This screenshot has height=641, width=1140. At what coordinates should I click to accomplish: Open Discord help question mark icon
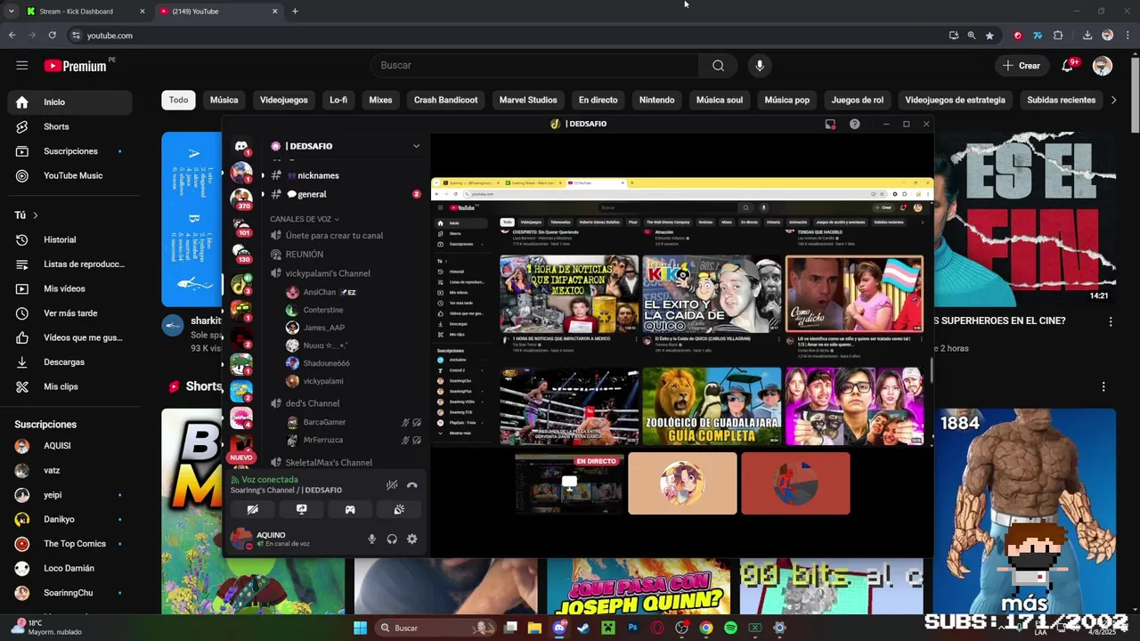pos(854,124)
